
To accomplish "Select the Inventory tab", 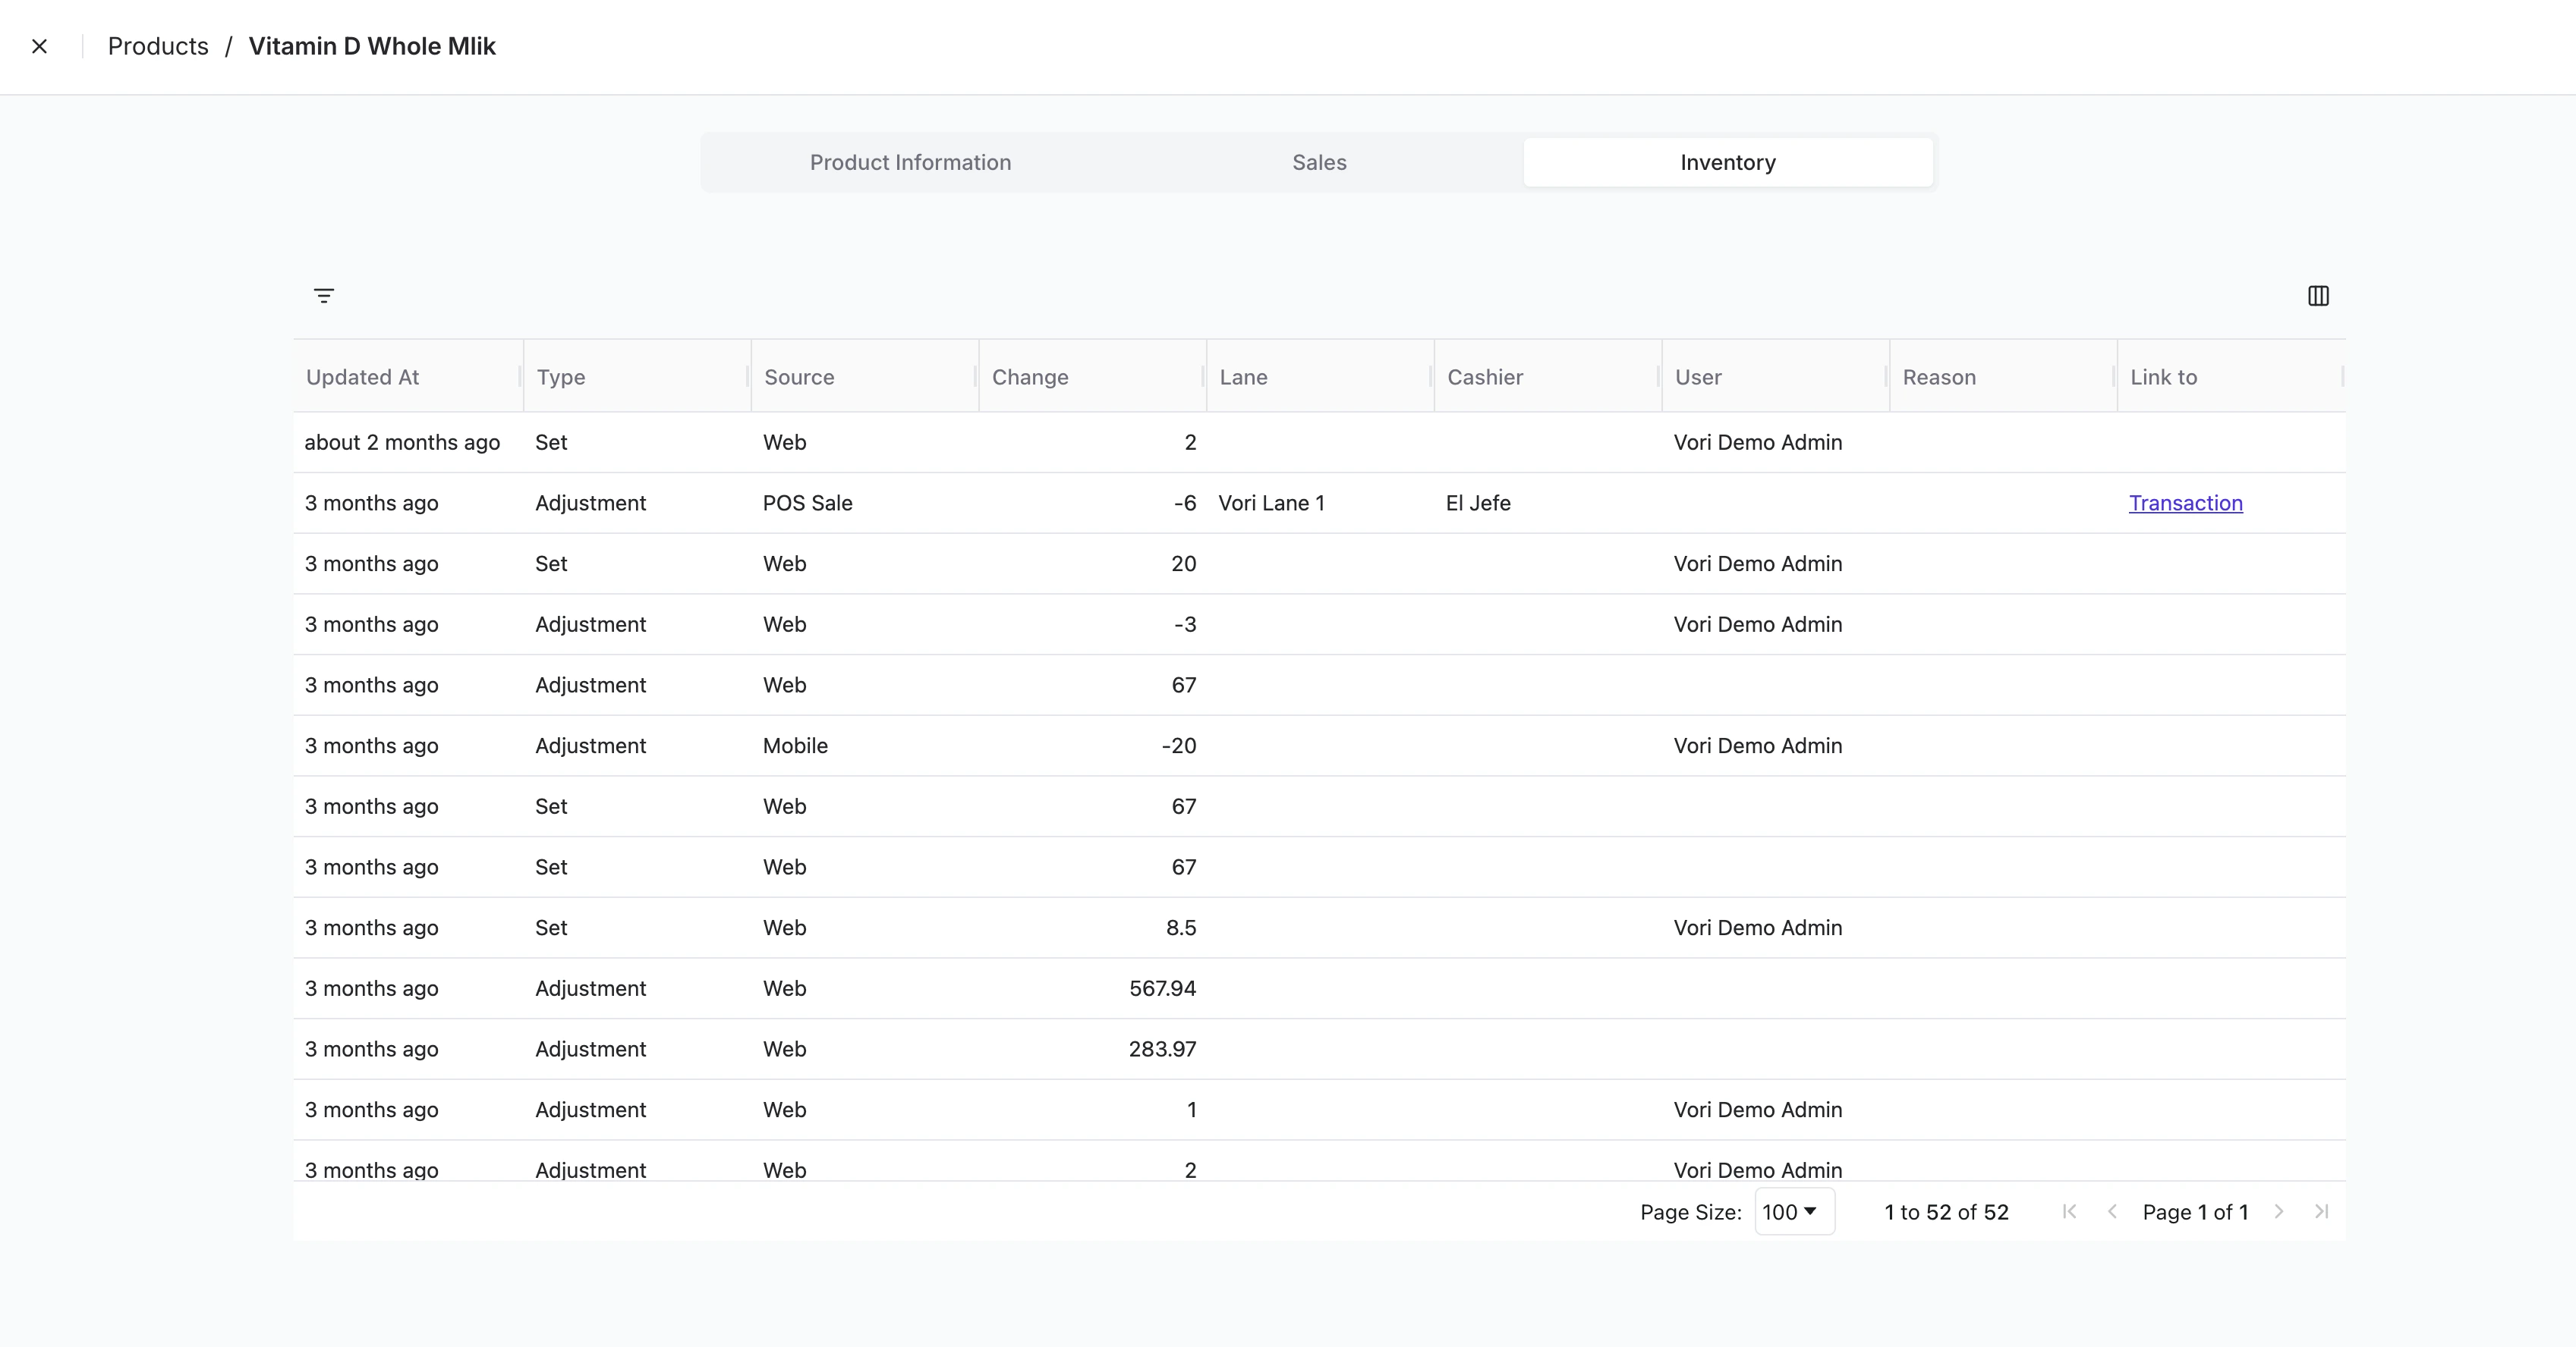I will click(x=1727, y=162).
